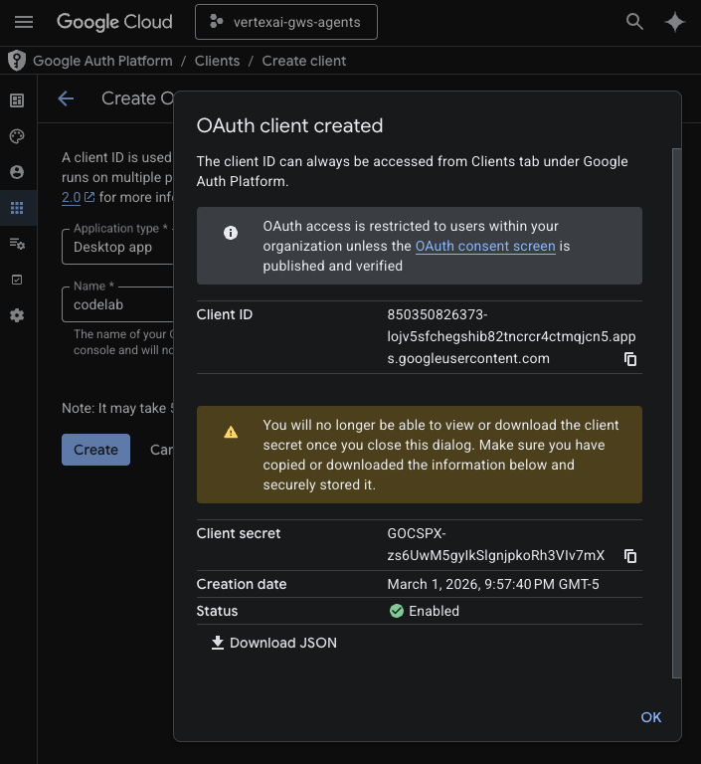Open the Overview dashboard sidebar icon
This screenshot has width=701, height=764.
point(17,100)
